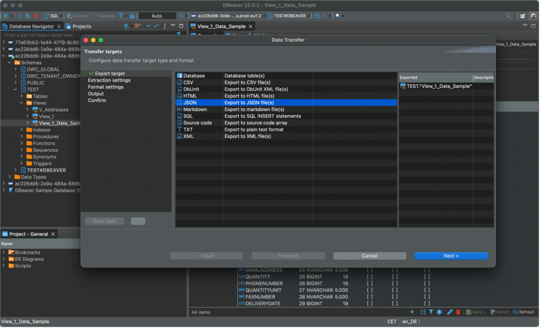Click the filter funnel icon beside navigator search
Image resolution: width=541 pixels, height=329 pixels.
179,35
